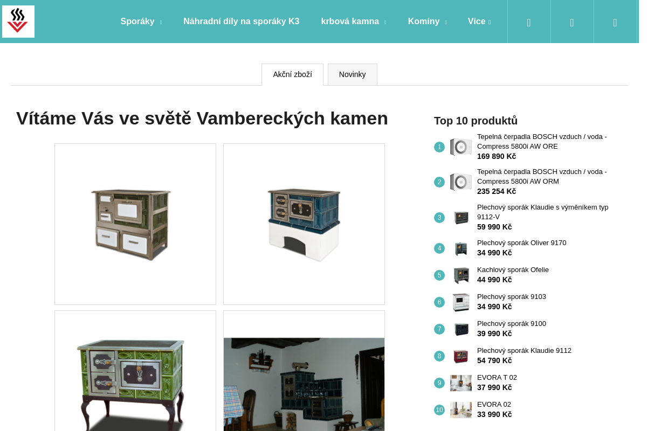Switch to Novinky tab
Screen dimensions: 647x431
[x=353, y=74]
